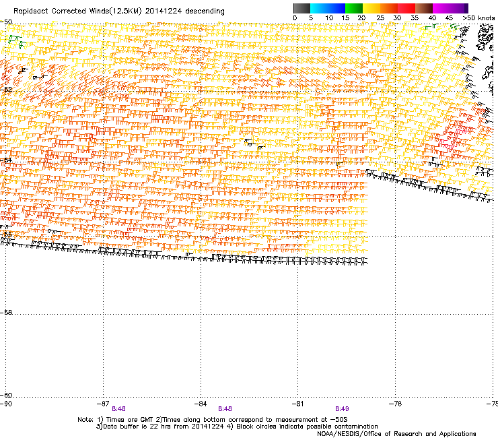Click the '-81' longitude label
This screenshot has height=438, width=498.
[297, 404]
